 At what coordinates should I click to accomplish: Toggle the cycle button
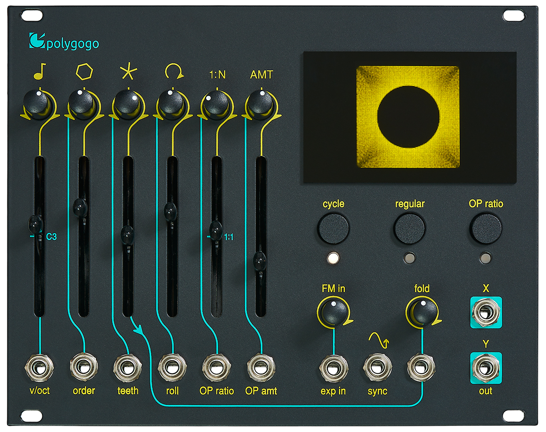(x=333, y=228)
